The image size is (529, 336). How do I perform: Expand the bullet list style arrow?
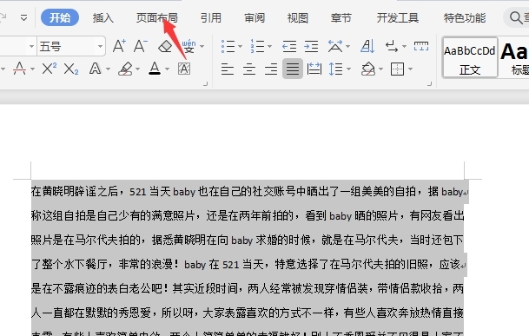point(241,46)
